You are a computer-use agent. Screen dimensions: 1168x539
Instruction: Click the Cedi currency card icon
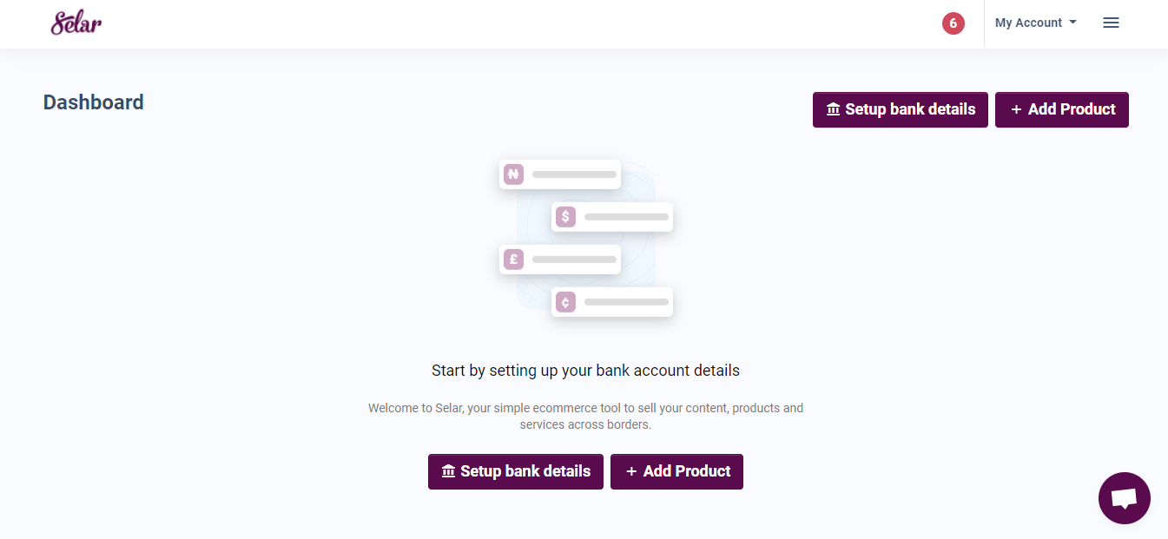click(565, 302)
